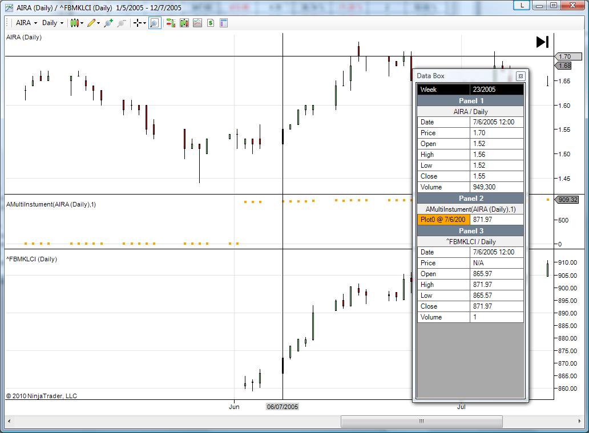Select the pencil drawing tools icon
Viewport: 589px width, 433px height.
(x=91, y=23)
